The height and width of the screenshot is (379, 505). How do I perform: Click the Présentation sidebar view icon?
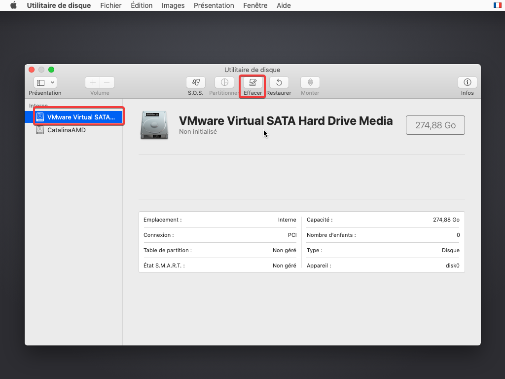tap(40, 83)
